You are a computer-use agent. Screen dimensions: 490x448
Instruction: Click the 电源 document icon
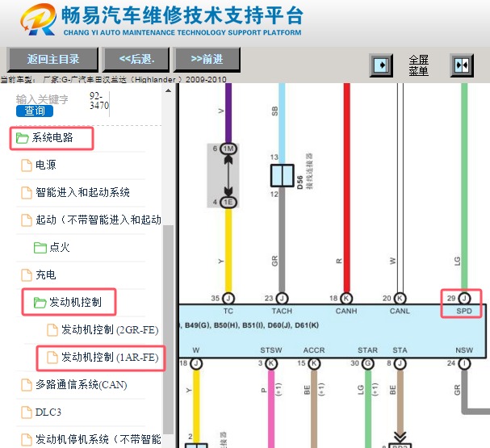[x=27, y=165]
